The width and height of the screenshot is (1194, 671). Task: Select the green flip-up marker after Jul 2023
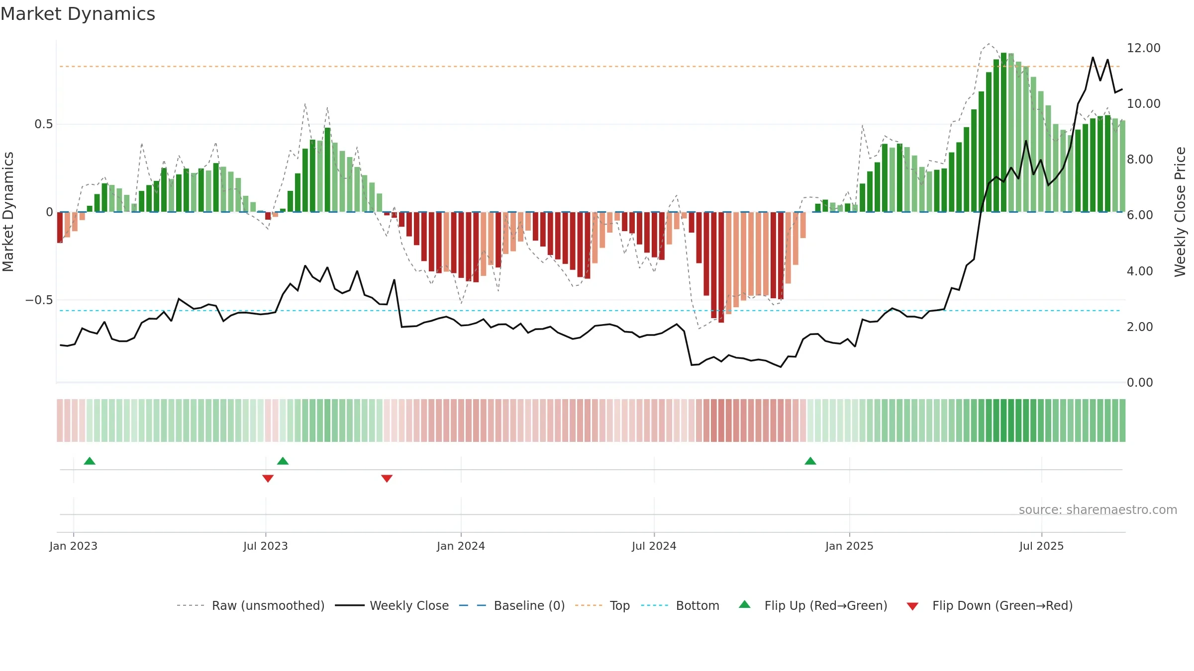point(283,461)
